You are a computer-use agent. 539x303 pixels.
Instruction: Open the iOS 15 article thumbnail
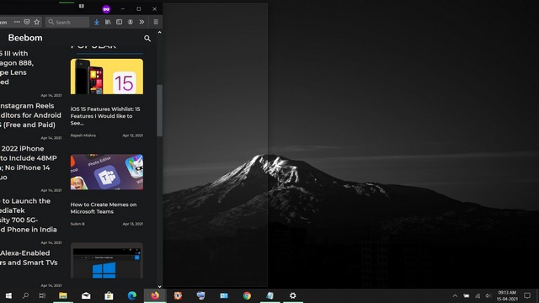pyautogui.click(x=107, y=77)
